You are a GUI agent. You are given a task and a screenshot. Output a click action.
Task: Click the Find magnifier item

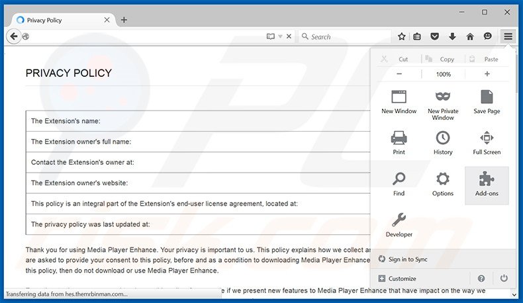coord(399,184)
